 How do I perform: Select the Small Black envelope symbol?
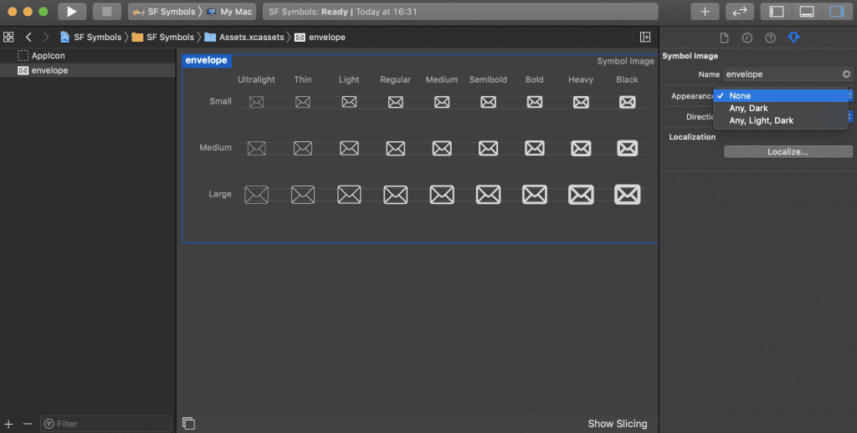(x=628, y=102)
